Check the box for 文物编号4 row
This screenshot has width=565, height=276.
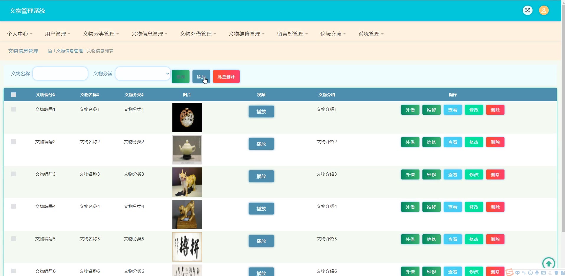[x=14, y=206]
